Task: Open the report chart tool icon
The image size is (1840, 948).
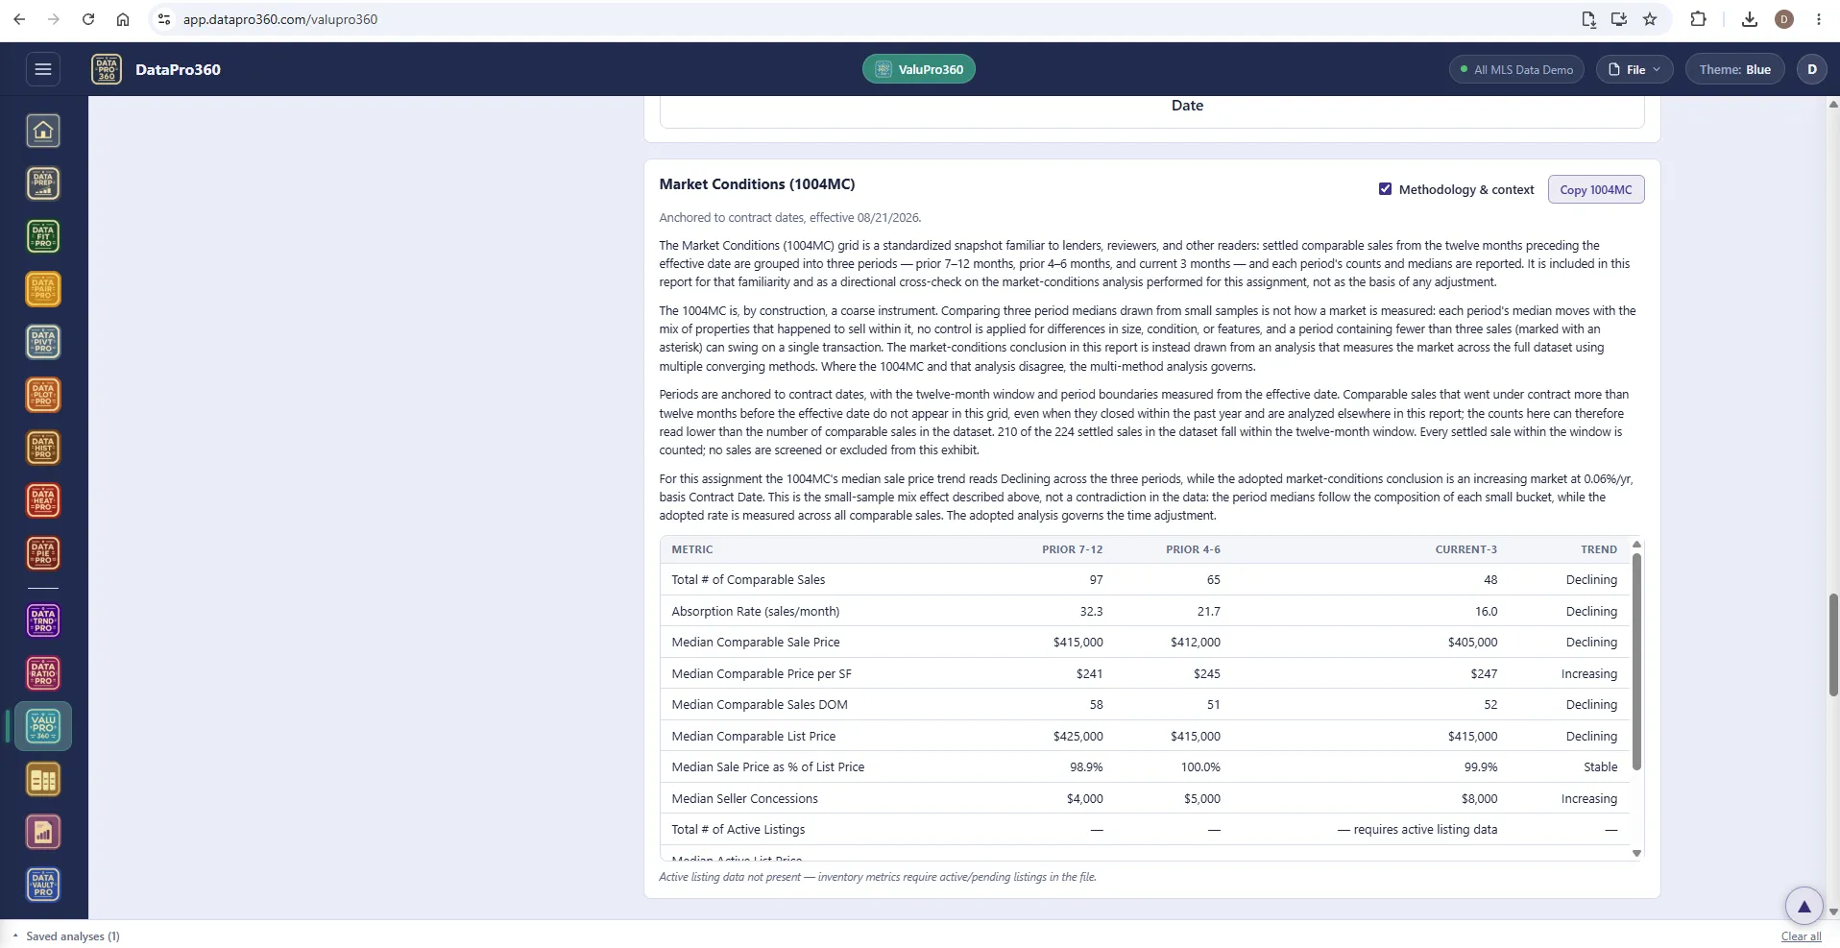Action: pyautogui.click(x=43, y=833)
